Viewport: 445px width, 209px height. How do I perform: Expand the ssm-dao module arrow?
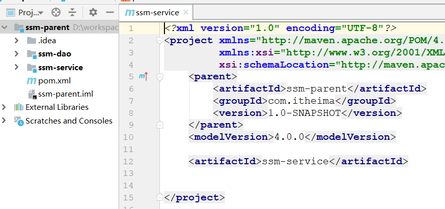(17, 54)
